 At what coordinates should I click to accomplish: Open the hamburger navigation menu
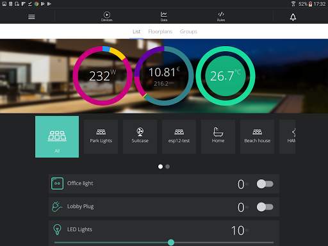(31, 17)
